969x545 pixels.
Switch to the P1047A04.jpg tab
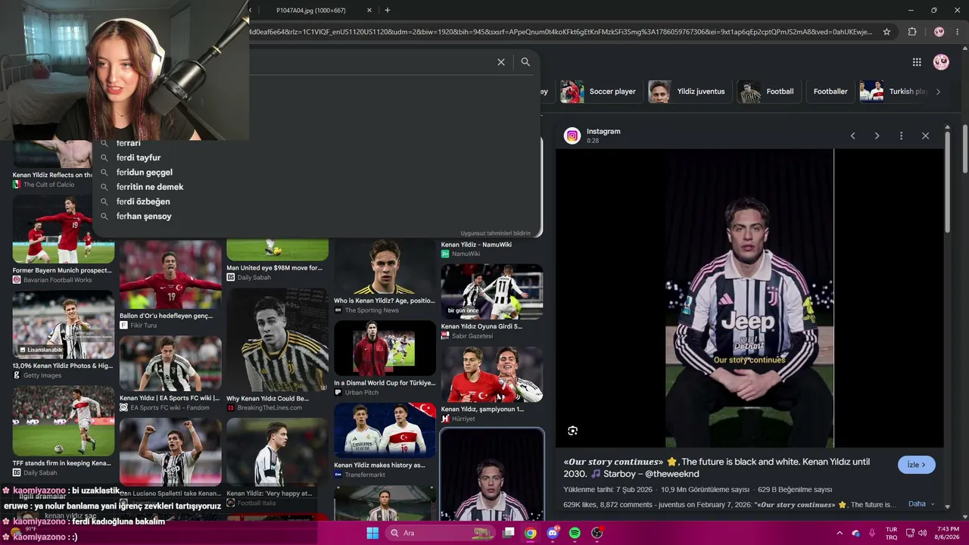(x=310, y=11)
